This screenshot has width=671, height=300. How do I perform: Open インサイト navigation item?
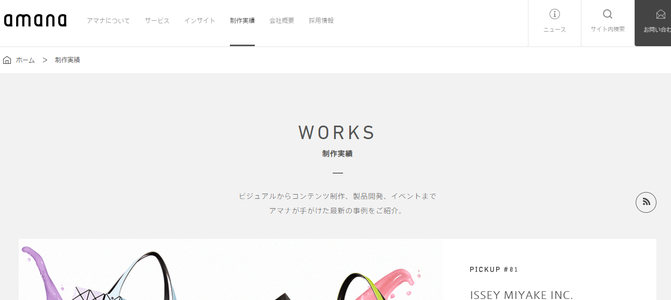pyautogui.click(x=200, y=21)
